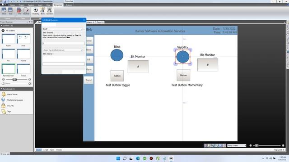Select the Bit Monitor box beside Blink circle
This screenshot has height=162, width=289.
coord(138,67)
